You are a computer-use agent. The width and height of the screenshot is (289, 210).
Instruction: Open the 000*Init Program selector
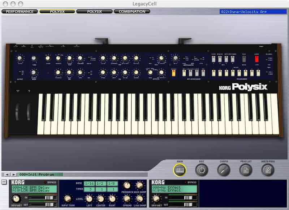[x=40, y=175]
